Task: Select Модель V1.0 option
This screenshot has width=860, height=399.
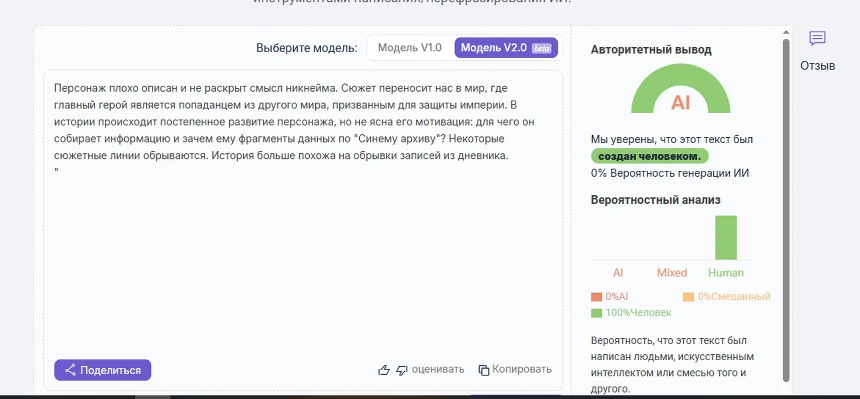Action: coord(410,48)
